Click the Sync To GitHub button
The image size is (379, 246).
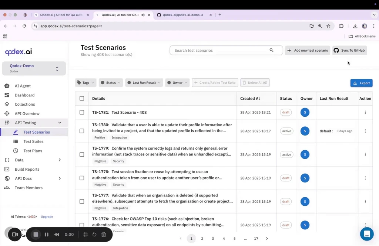349,50
